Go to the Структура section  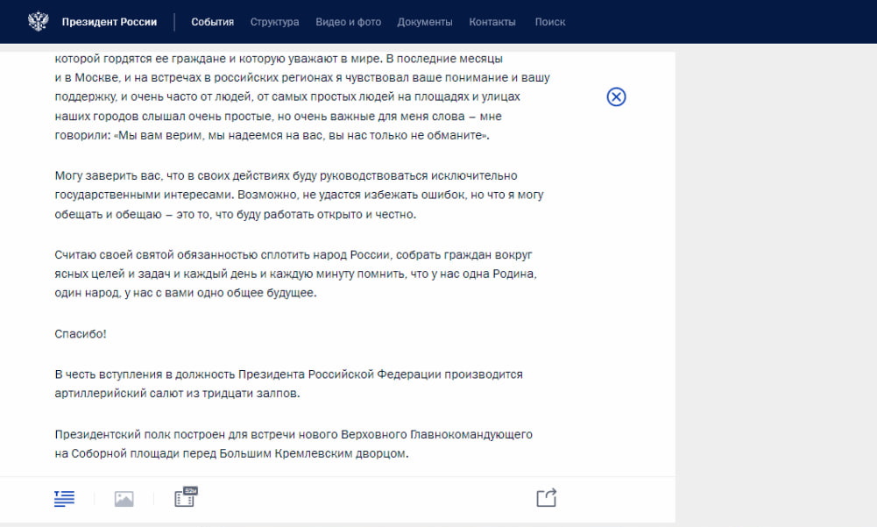tap(274, 22)
